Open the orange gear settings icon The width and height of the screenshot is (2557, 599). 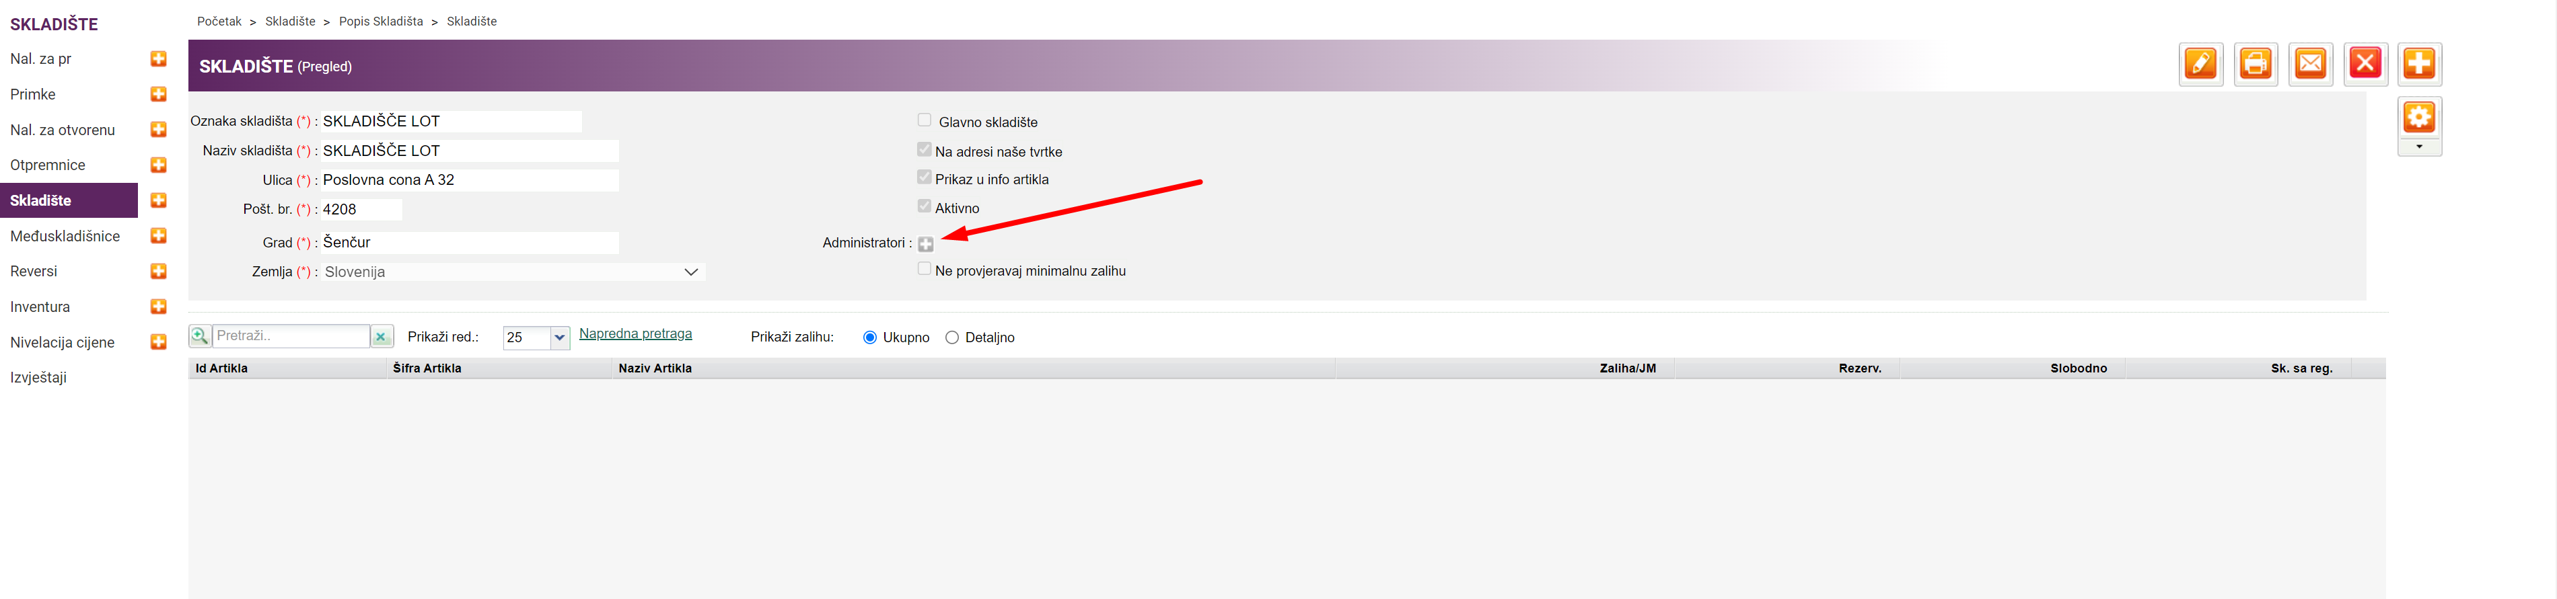pyautogui.click(x=2420, y=118)
